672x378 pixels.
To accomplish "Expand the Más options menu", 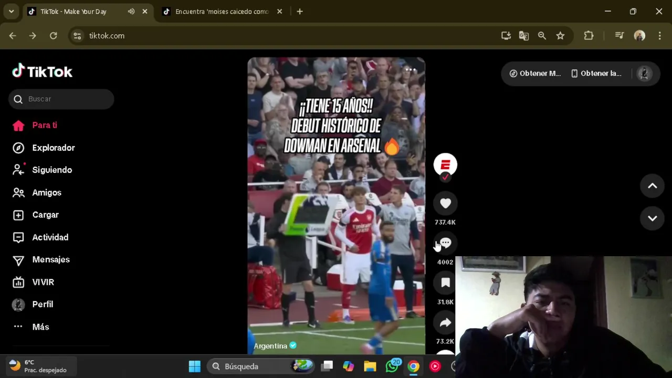I will coord(31,327).
